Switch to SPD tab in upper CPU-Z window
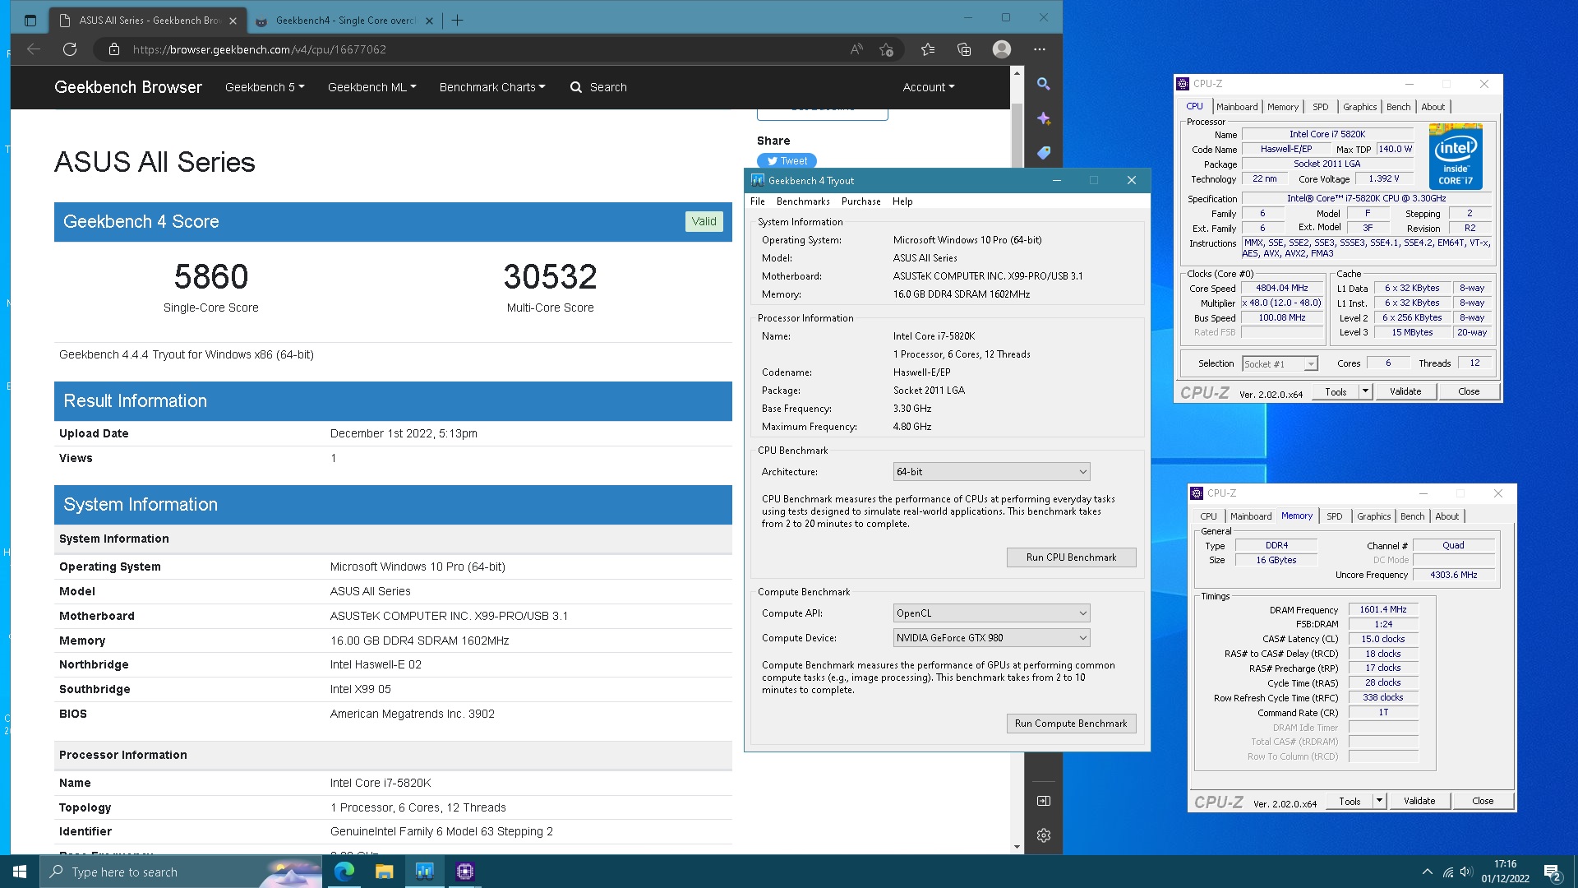1578x888 pixels. (x=1320, y=107)
